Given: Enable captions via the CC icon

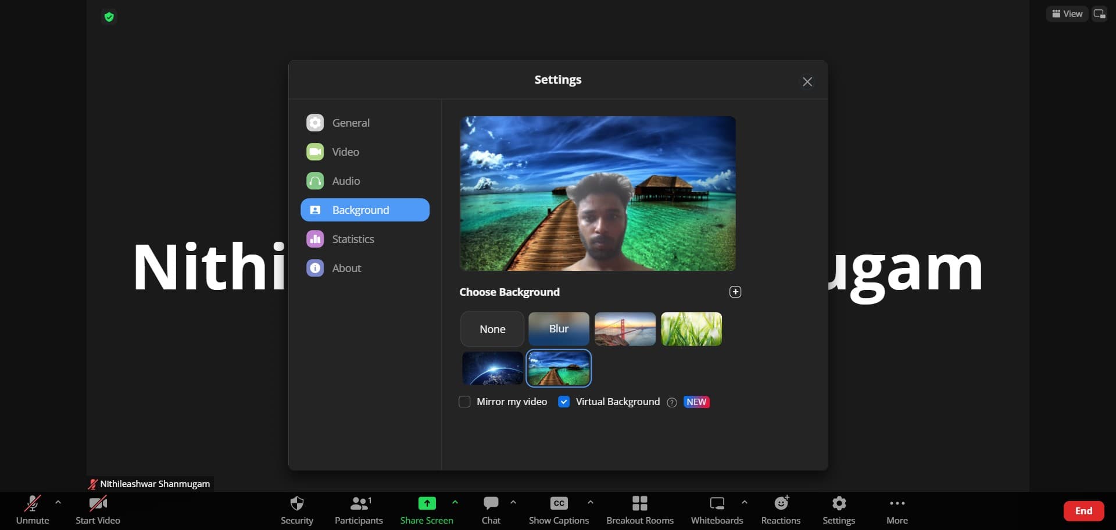Looking at the screenshot, I should 559,503.
